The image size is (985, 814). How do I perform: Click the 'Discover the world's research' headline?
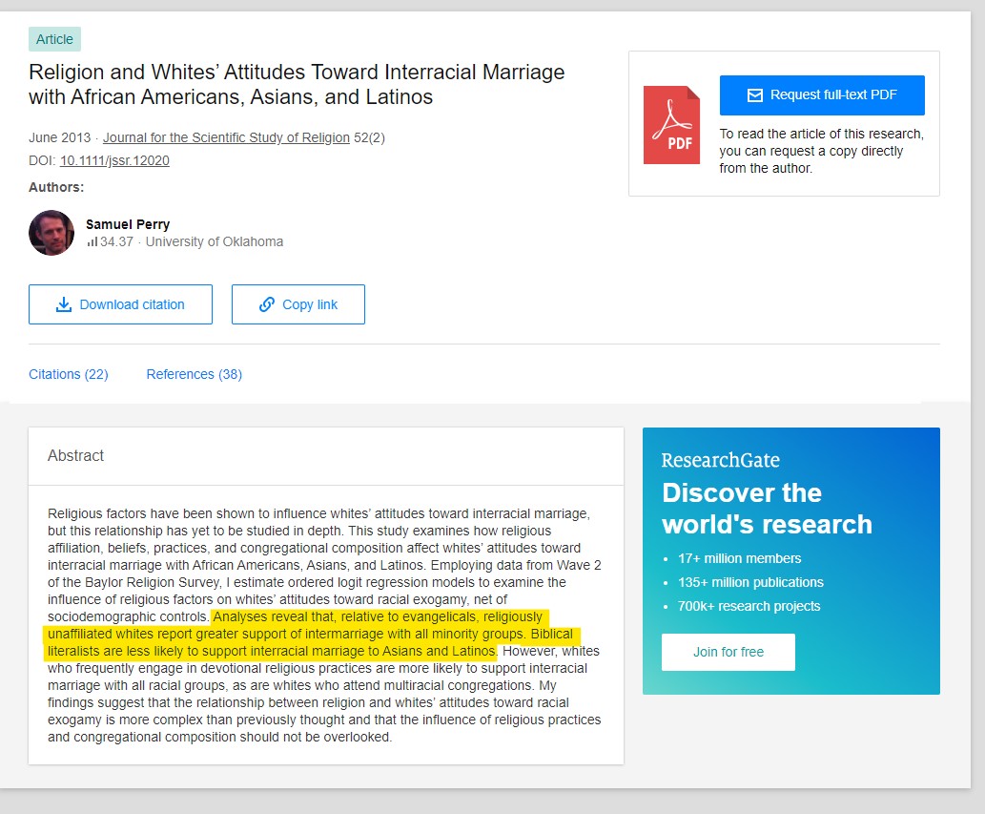767,509
